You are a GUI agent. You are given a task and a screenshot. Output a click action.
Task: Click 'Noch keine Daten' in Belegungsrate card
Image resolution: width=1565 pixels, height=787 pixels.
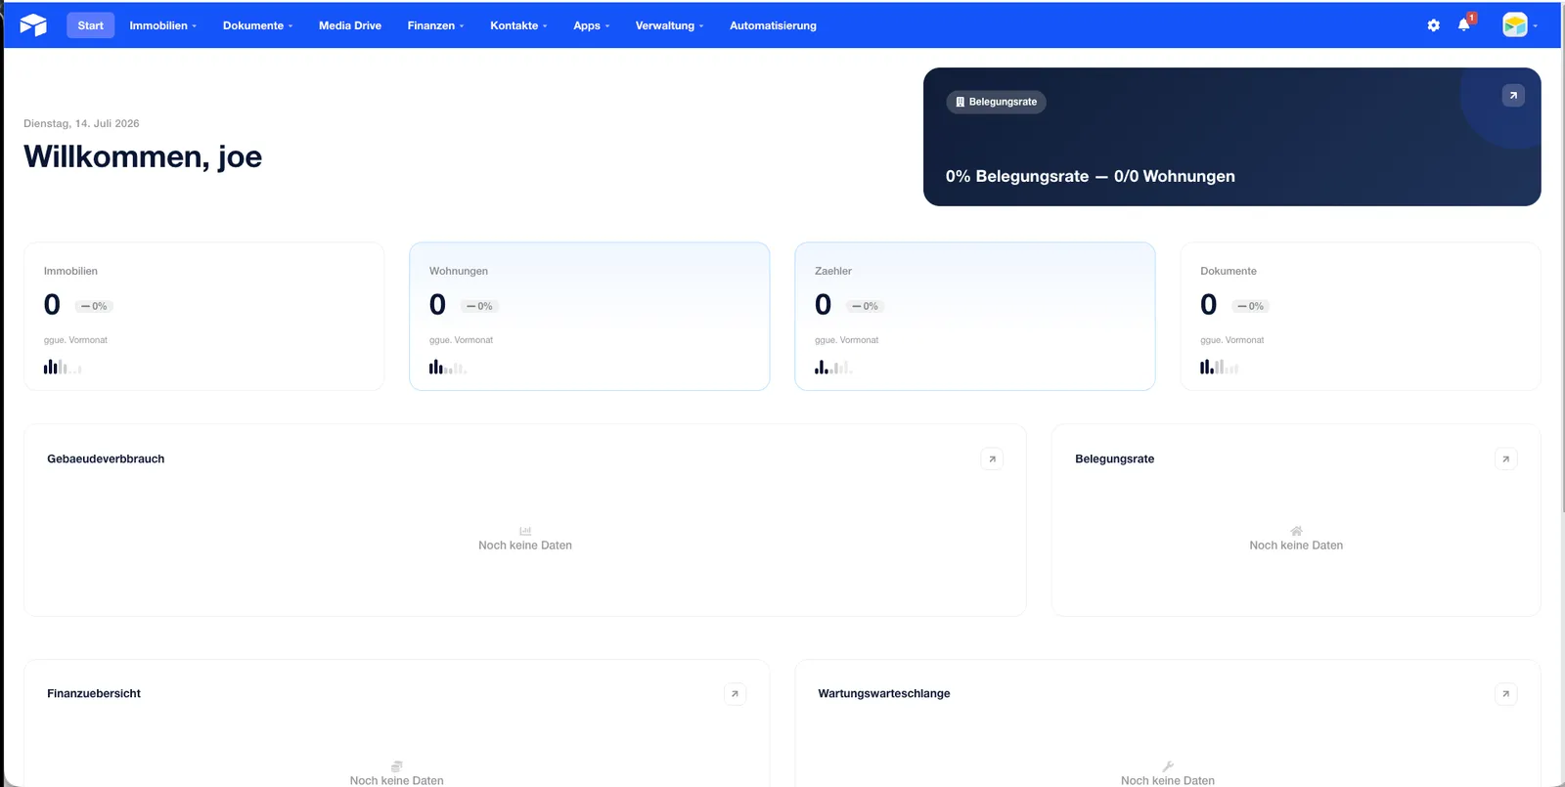click(1296, 546)
